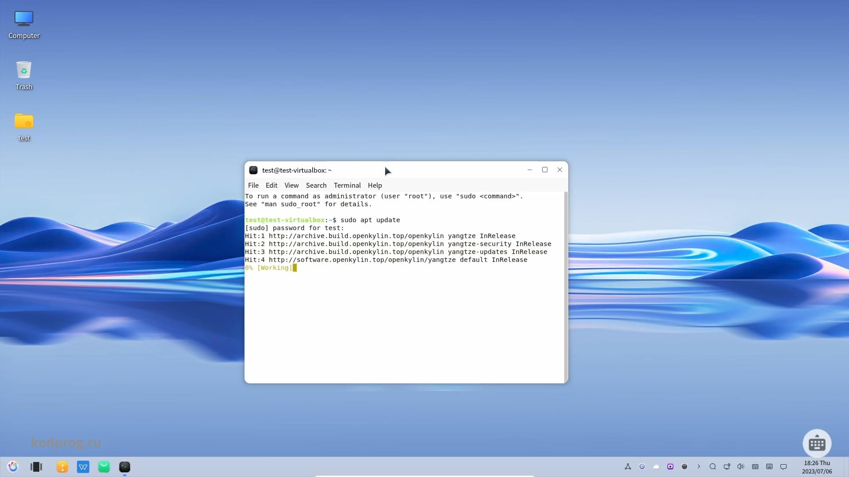Maximize the terminal window
Screen dimensions: 849x477
point(545,170)
